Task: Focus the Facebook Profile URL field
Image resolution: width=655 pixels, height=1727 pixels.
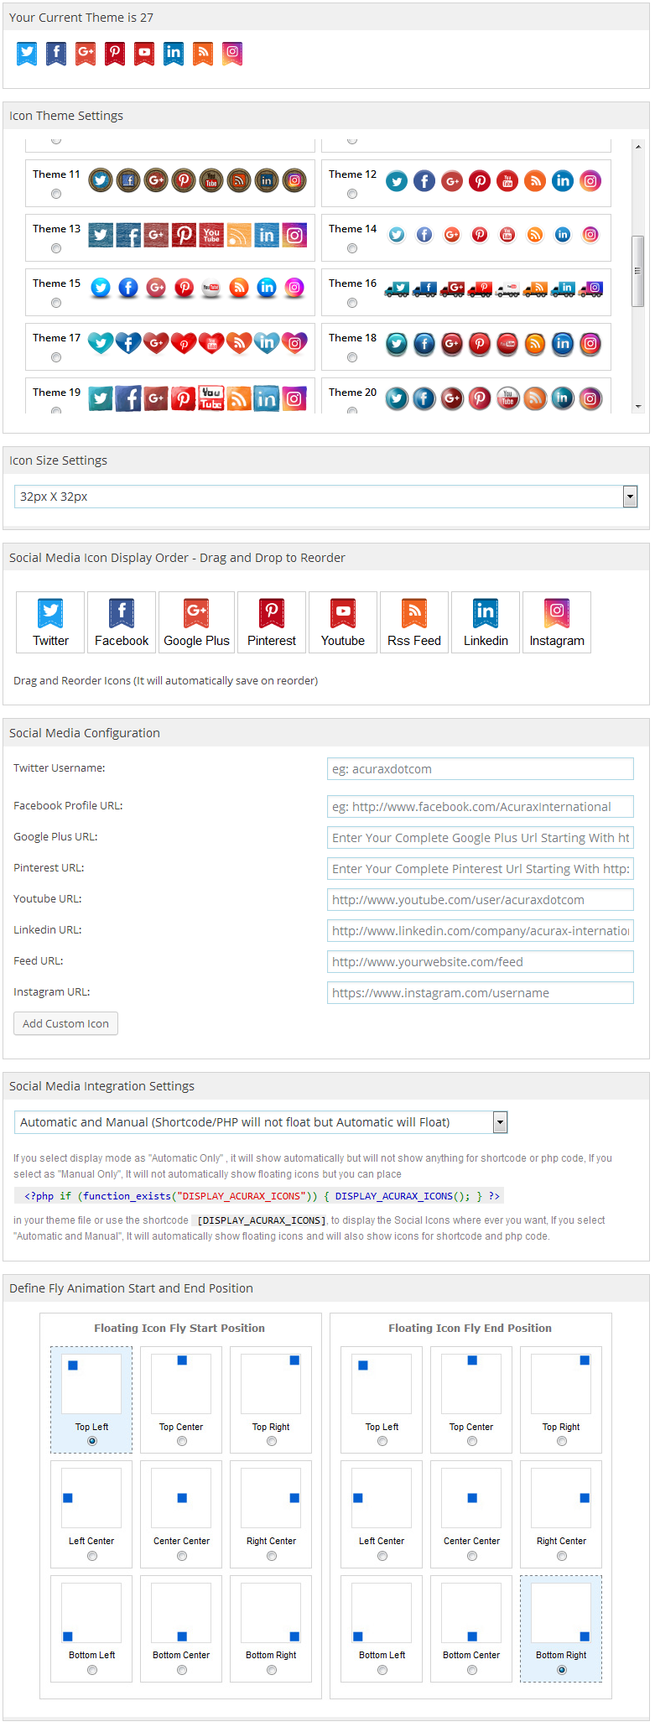Action: pos(480,807)
